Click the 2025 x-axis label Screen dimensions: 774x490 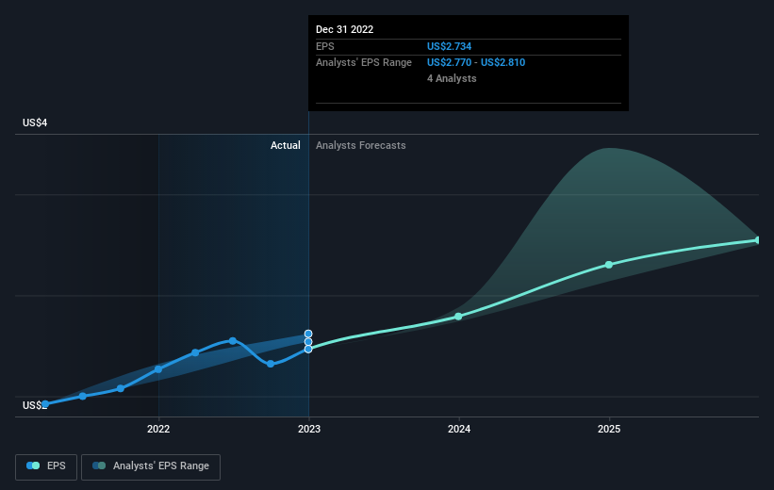(x=609, y=429)
